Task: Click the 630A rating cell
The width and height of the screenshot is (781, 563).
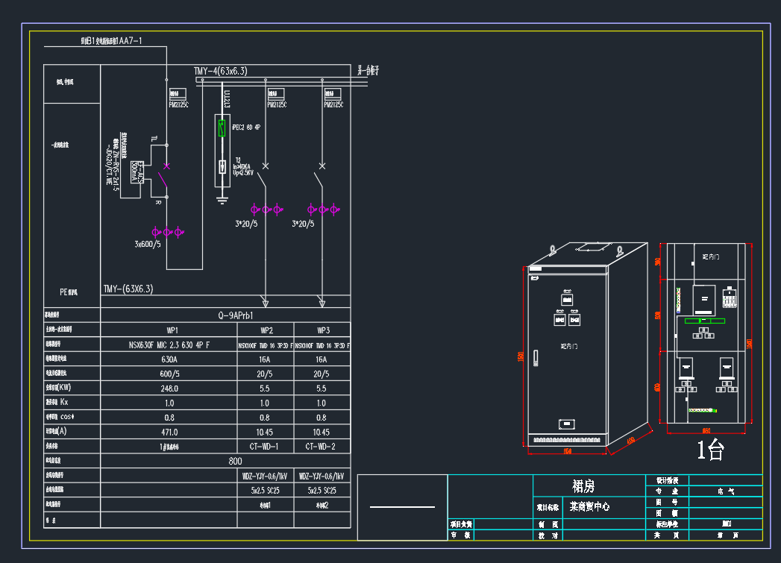Action: (169, 359)
